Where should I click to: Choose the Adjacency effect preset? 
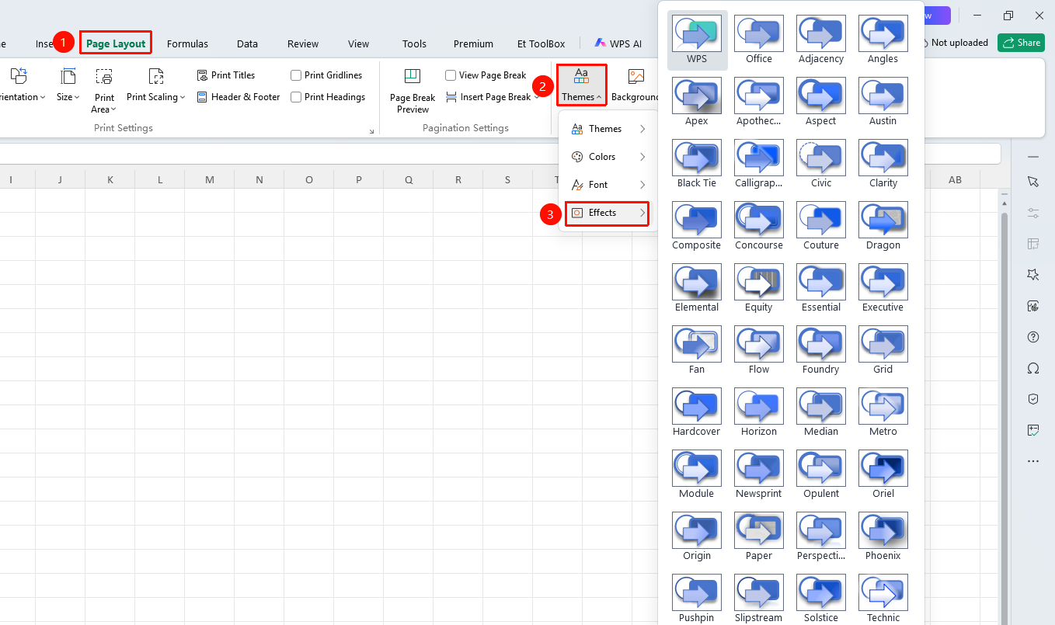tap(821, 40)
